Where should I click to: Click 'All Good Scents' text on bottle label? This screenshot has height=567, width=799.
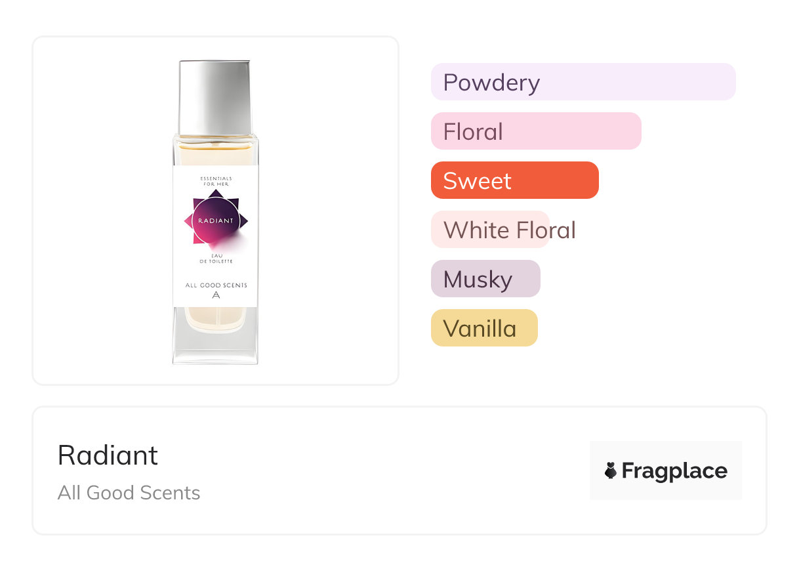[216, 285]
